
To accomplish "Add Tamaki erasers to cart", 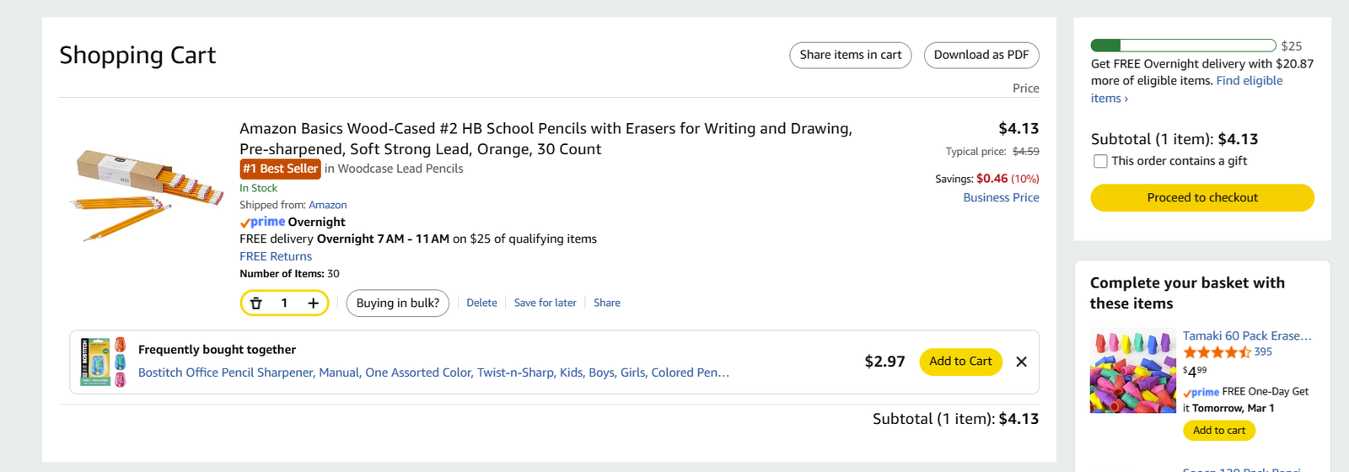I will (x=1218, y=431).
